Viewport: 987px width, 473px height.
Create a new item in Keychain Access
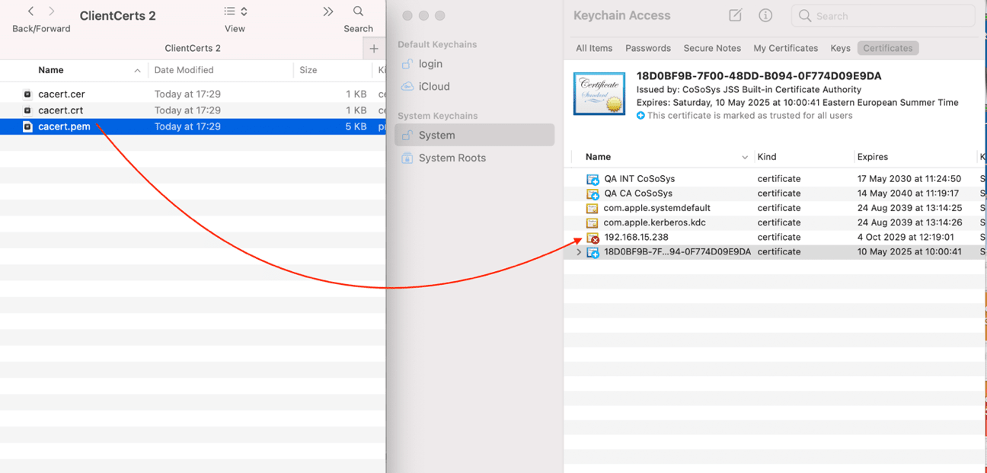click(735, 15)
